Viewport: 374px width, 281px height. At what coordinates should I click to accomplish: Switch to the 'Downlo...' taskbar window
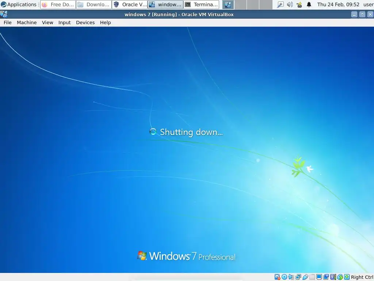[x=94, y=4]
